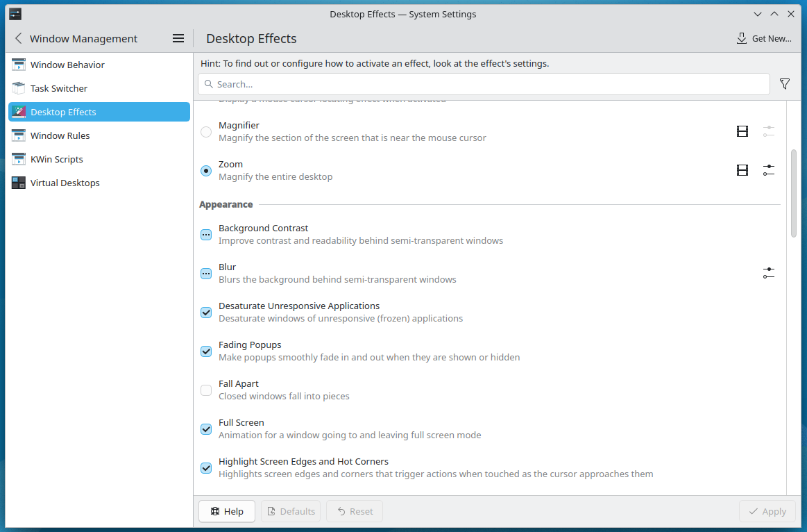Screen dimensions: 807x532
Task: Click the Fading Popups description text
Action: click(x=369, y=358)
